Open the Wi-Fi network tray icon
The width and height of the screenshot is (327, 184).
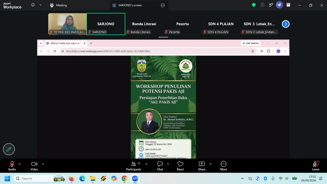click(280, 179)
